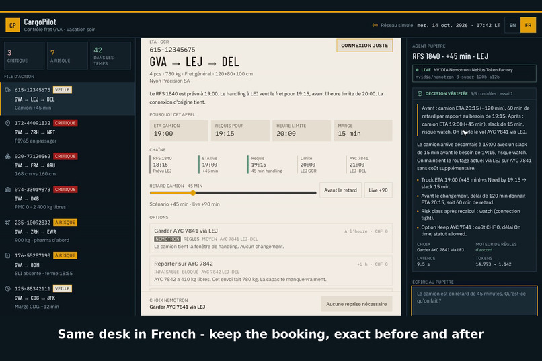Click the plane icon beside 235-10092832
Viewport: 542px width, 361px height.
(x=7, y=223)
